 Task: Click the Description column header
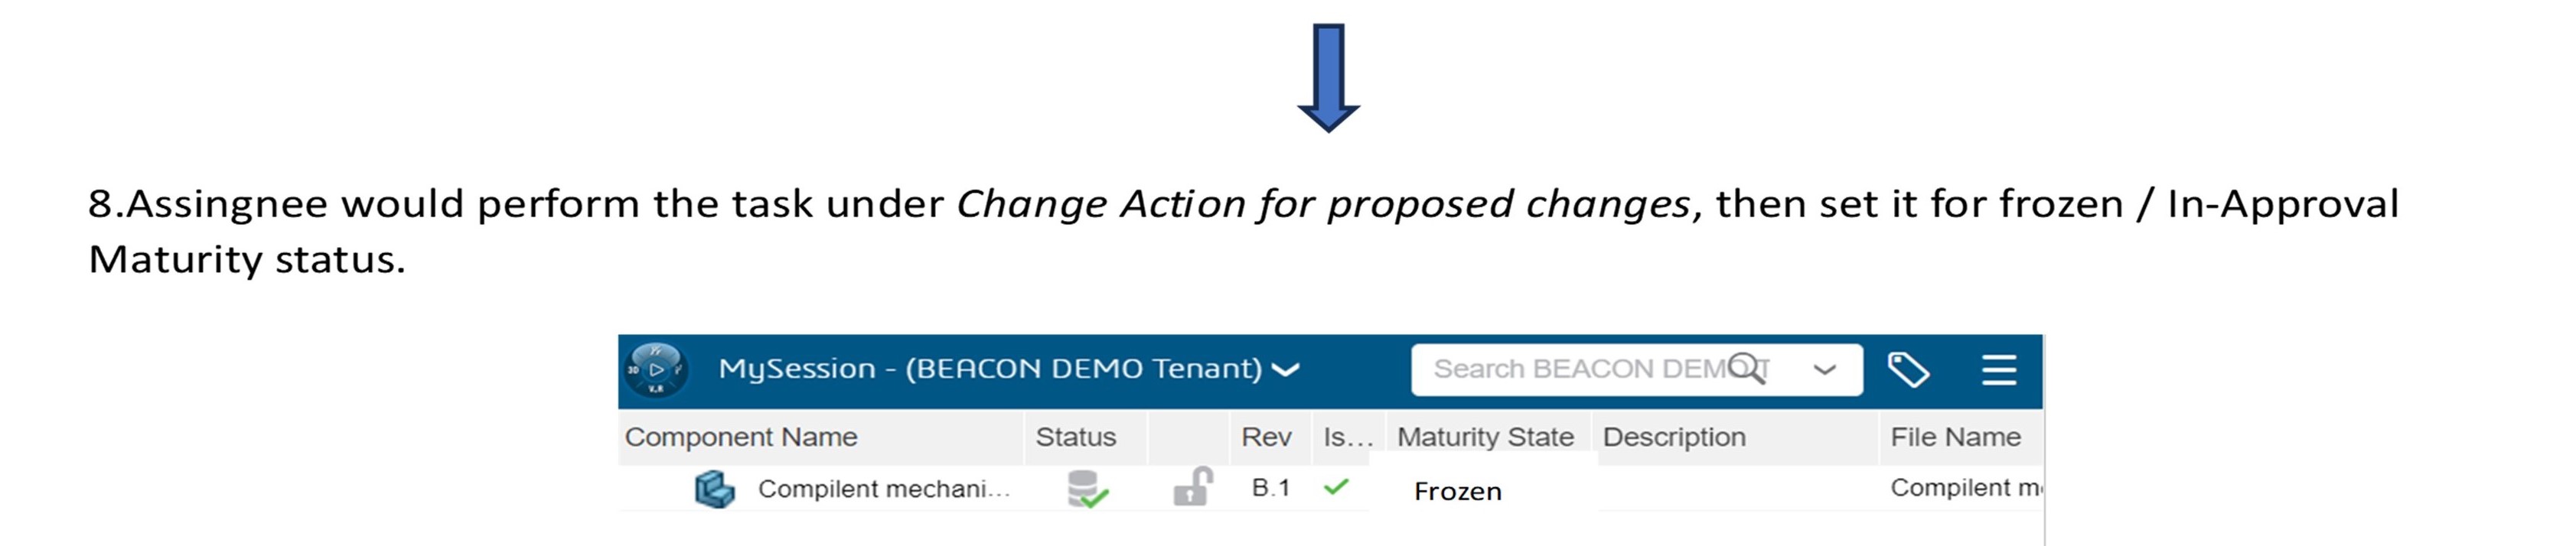coord(1674,437)
